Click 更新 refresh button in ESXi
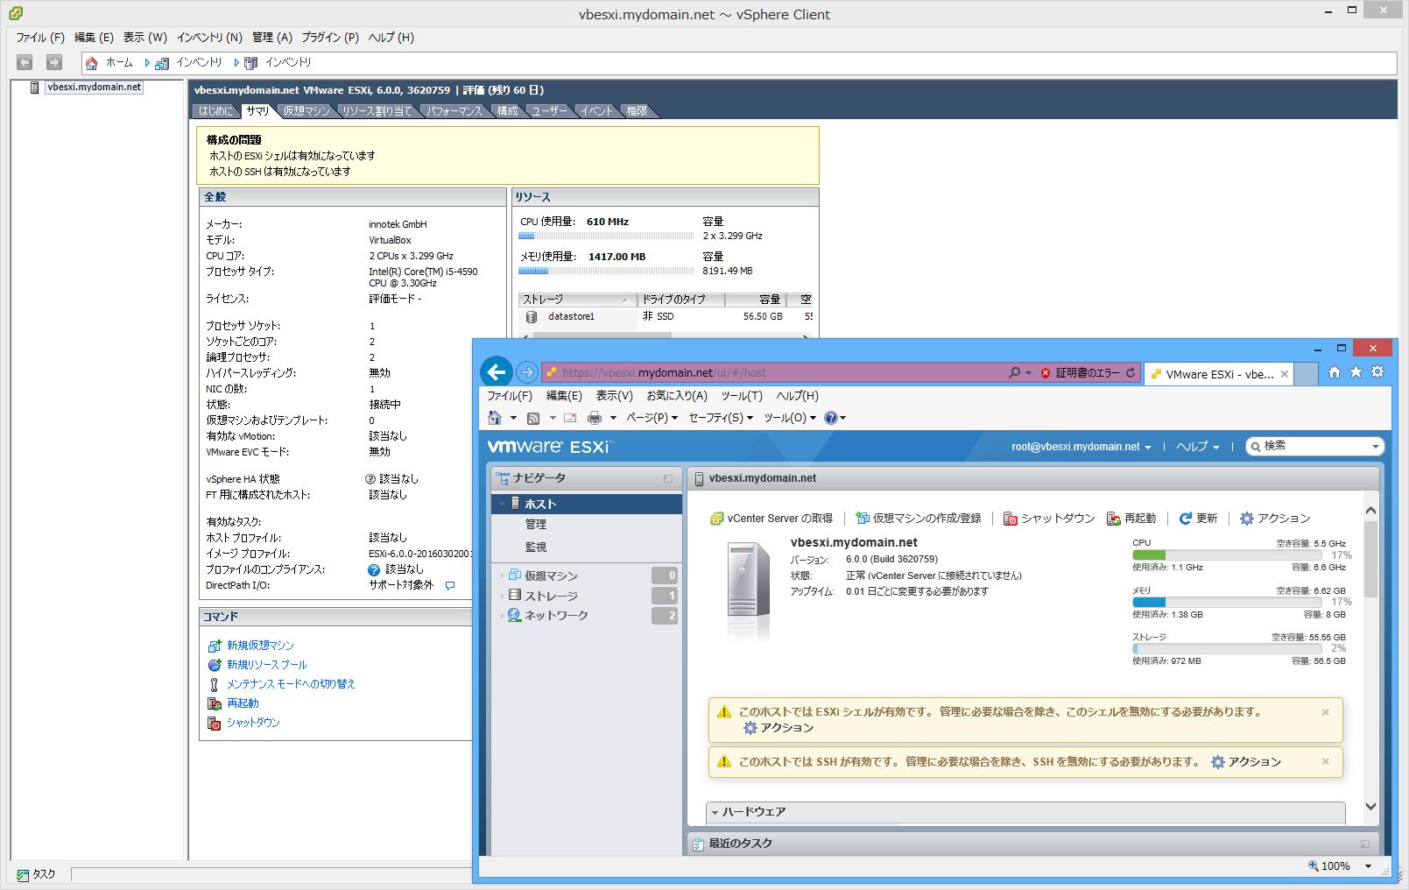Image resolution: width=1409 pixels, height=890 pixels. click(x=1198, y=519)
